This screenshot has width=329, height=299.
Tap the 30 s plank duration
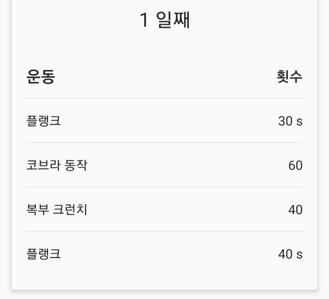[x=290, y=121]
